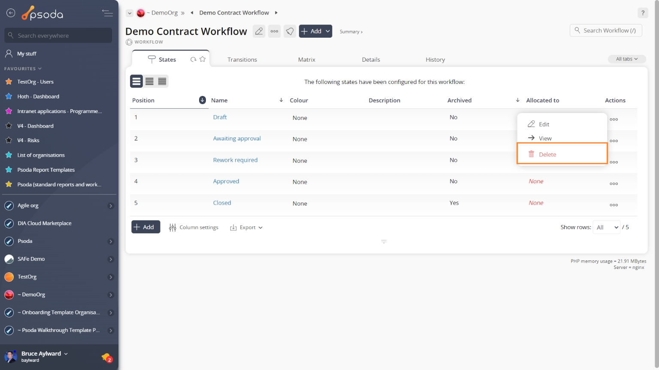This screenshot has height=370, width=659.
Task: Click the tag icon next to title
Action: (290, 31)
